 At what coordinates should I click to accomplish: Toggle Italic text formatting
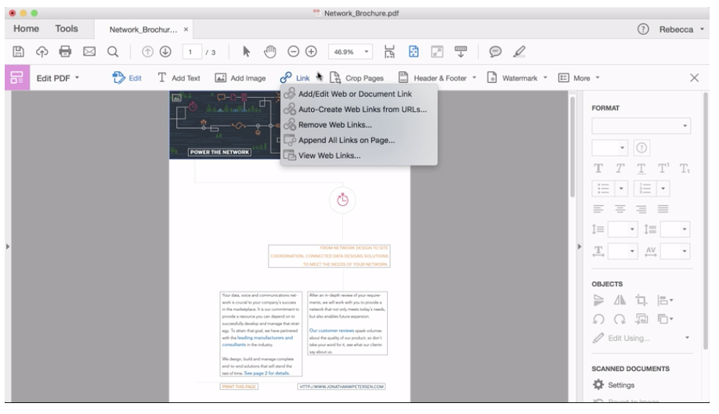point(620,169)
